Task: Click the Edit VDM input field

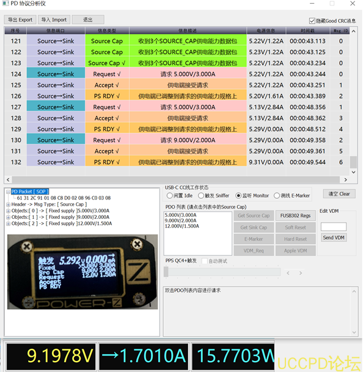Action: pos(334,227)
